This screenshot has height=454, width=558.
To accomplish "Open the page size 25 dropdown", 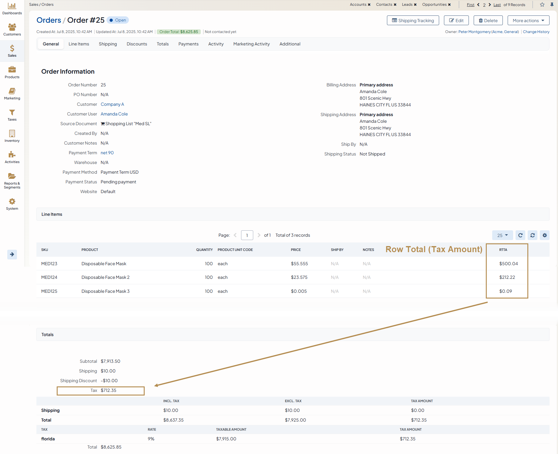I will pos(502,235).
